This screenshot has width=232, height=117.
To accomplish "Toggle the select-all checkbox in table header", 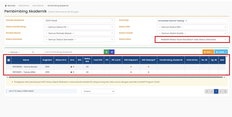I will pos(9,60).
